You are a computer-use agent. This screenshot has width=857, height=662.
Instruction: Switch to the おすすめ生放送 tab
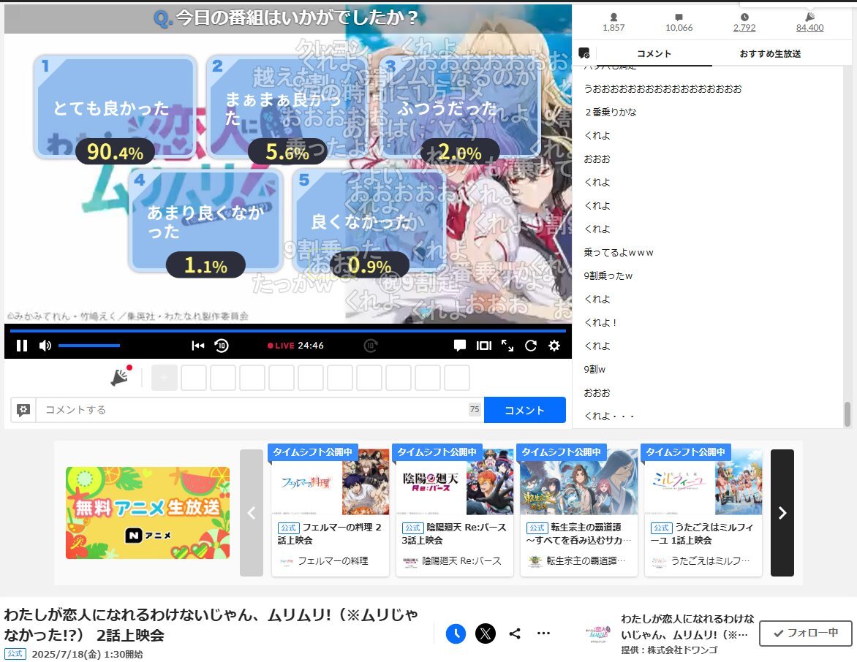tap(770, 53)
